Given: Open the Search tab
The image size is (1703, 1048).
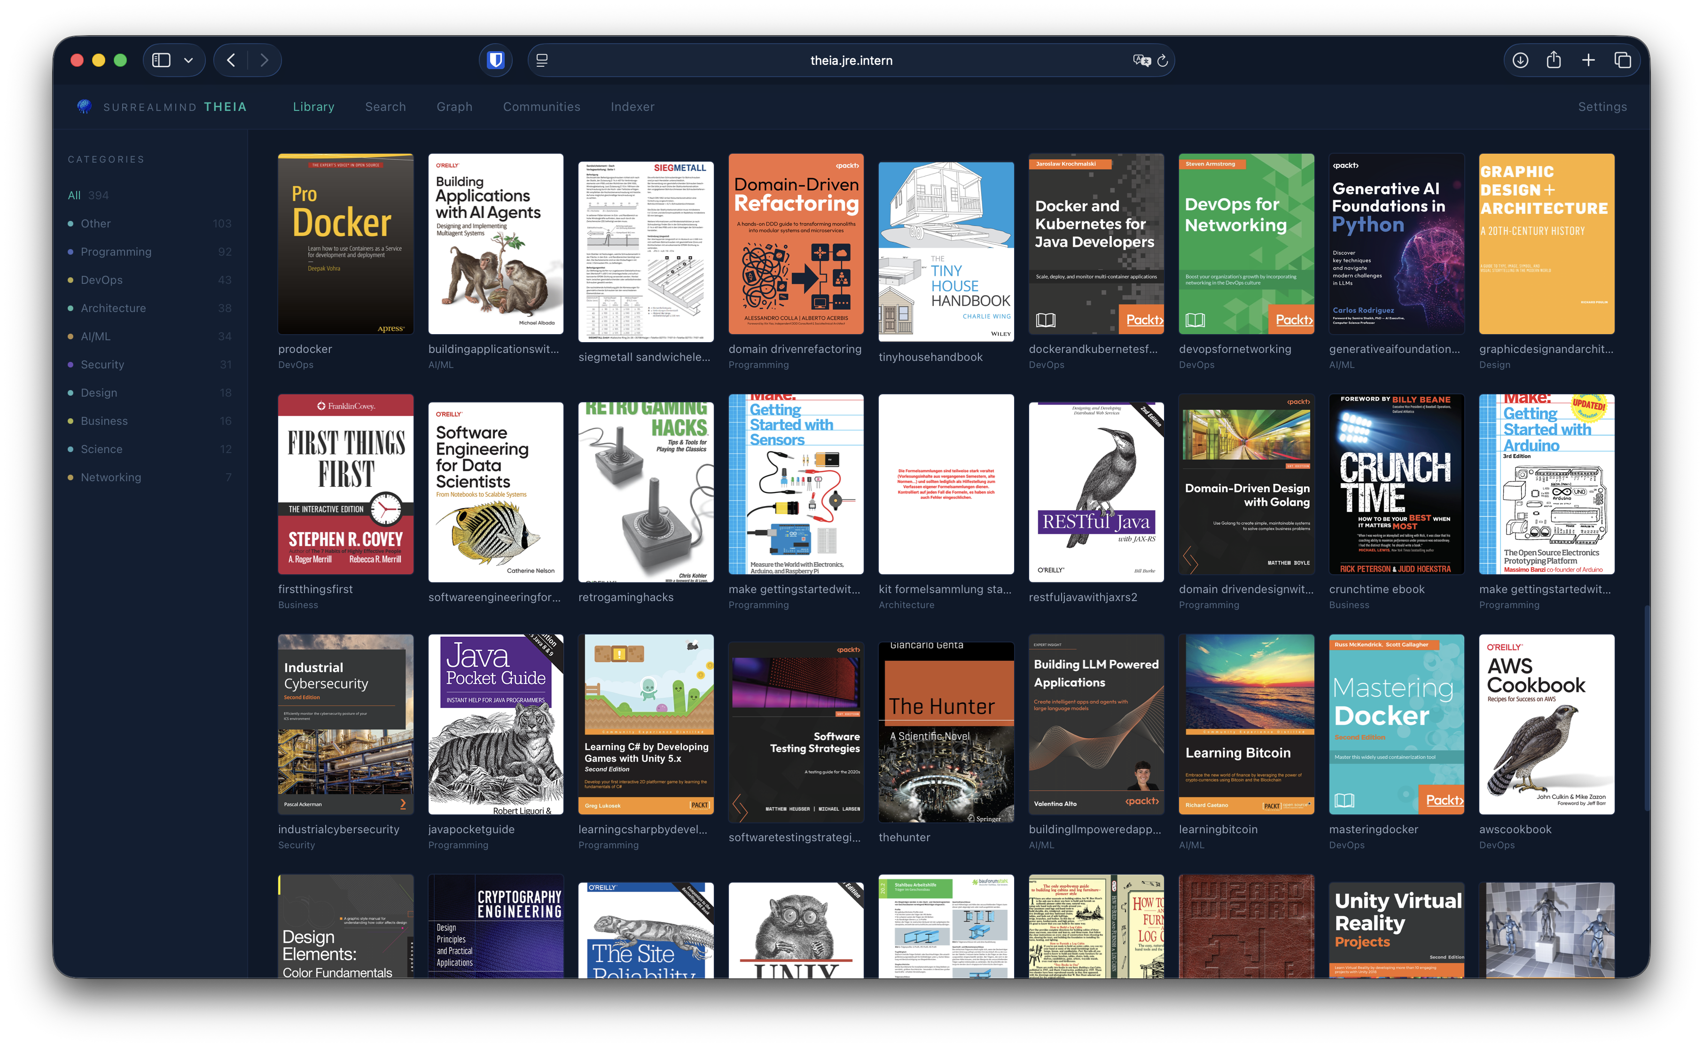Looking at the screenshot, I should click(x=385, y=107).
